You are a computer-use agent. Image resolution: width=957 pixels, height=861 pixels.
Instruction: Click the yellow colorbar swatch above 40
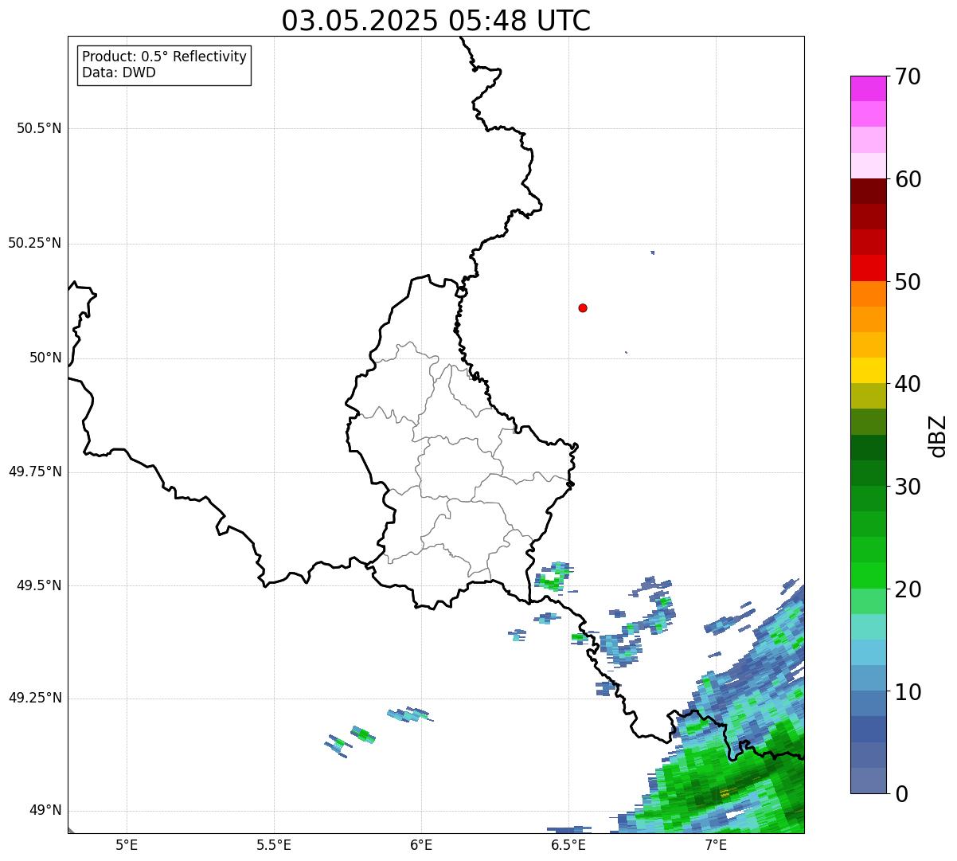coord(867,370)
